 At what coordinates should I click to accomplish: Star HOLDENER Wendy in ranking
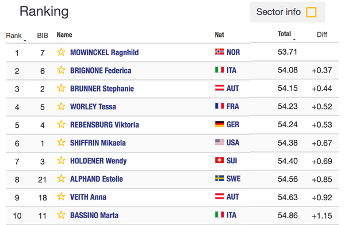[61, 161]
